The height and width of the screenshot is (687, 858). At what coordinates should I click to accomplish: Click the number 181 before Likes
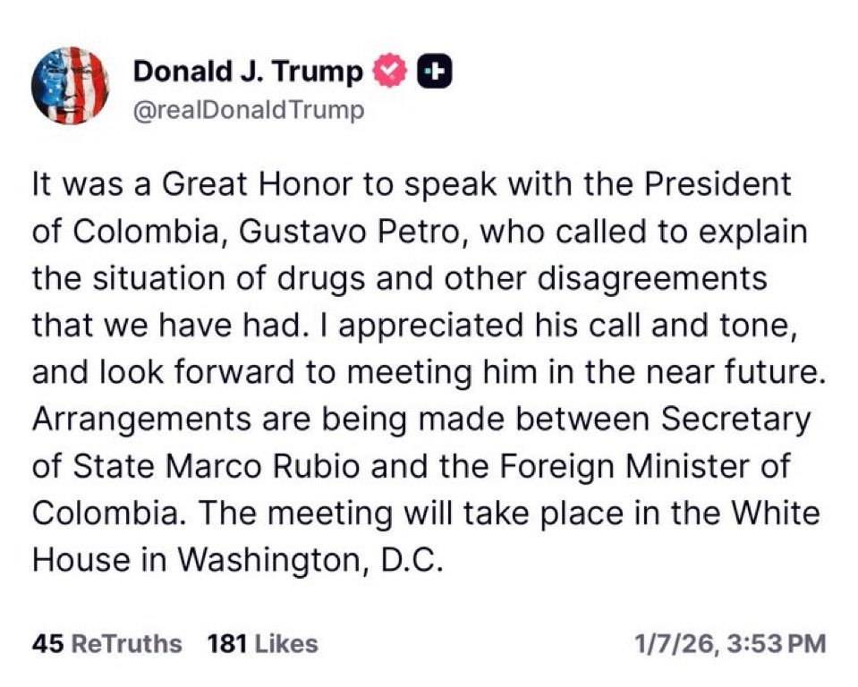[x=228, y=644]
